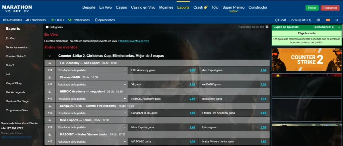Click the green Entrar button

[312, 8]
